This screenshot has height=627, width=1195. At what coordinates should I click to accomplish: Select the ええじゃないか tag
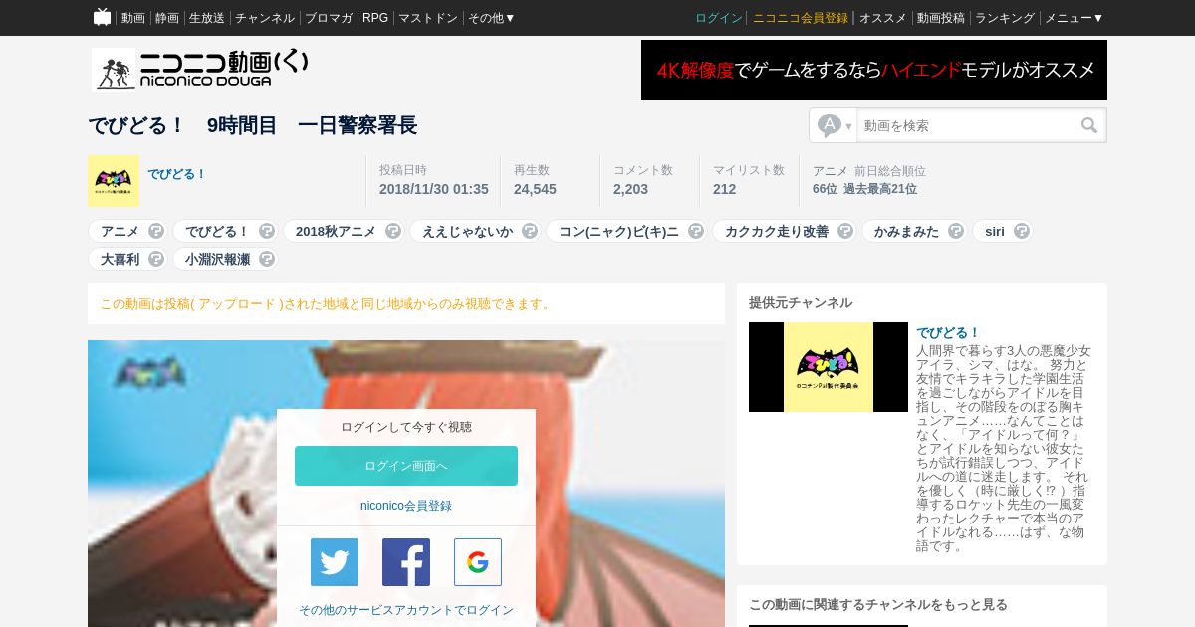click(467, 231)
